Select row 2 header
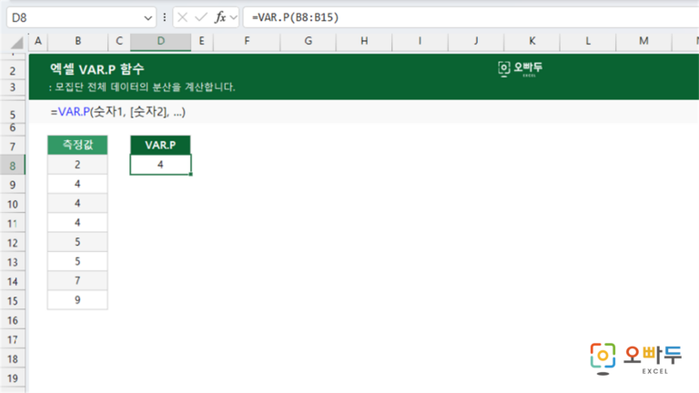Viewport: 699px width, 393px height. click(x=13, y=71)
